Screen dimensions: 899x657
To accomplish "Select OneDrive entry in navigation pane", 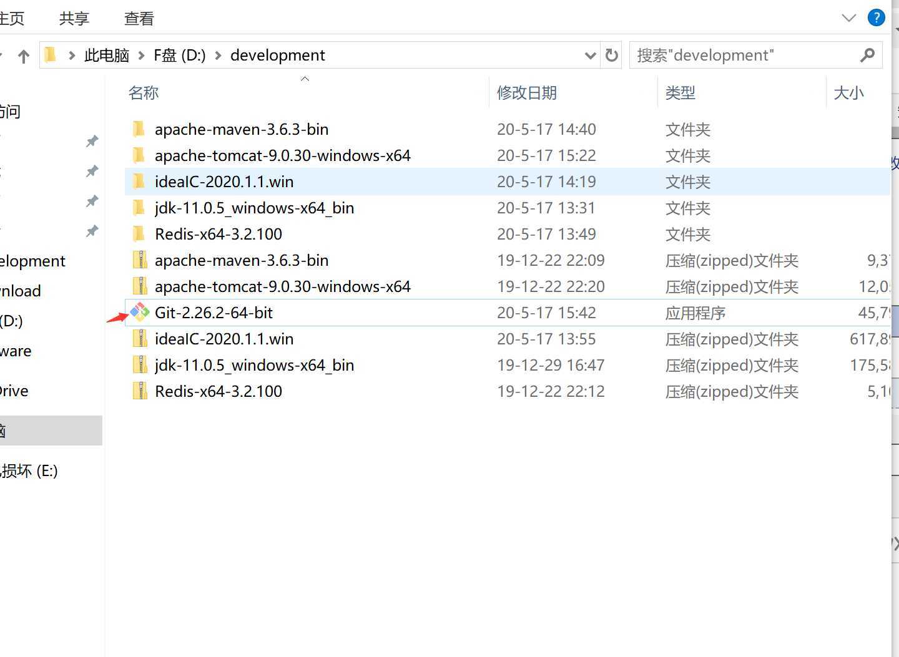I will (x=14, y=391).
